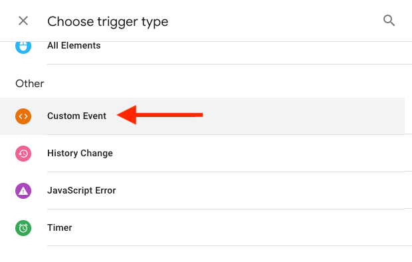Click the pink History Change clock icon
The height and width of the screenshot is (262, 412).
coord(23,154)
